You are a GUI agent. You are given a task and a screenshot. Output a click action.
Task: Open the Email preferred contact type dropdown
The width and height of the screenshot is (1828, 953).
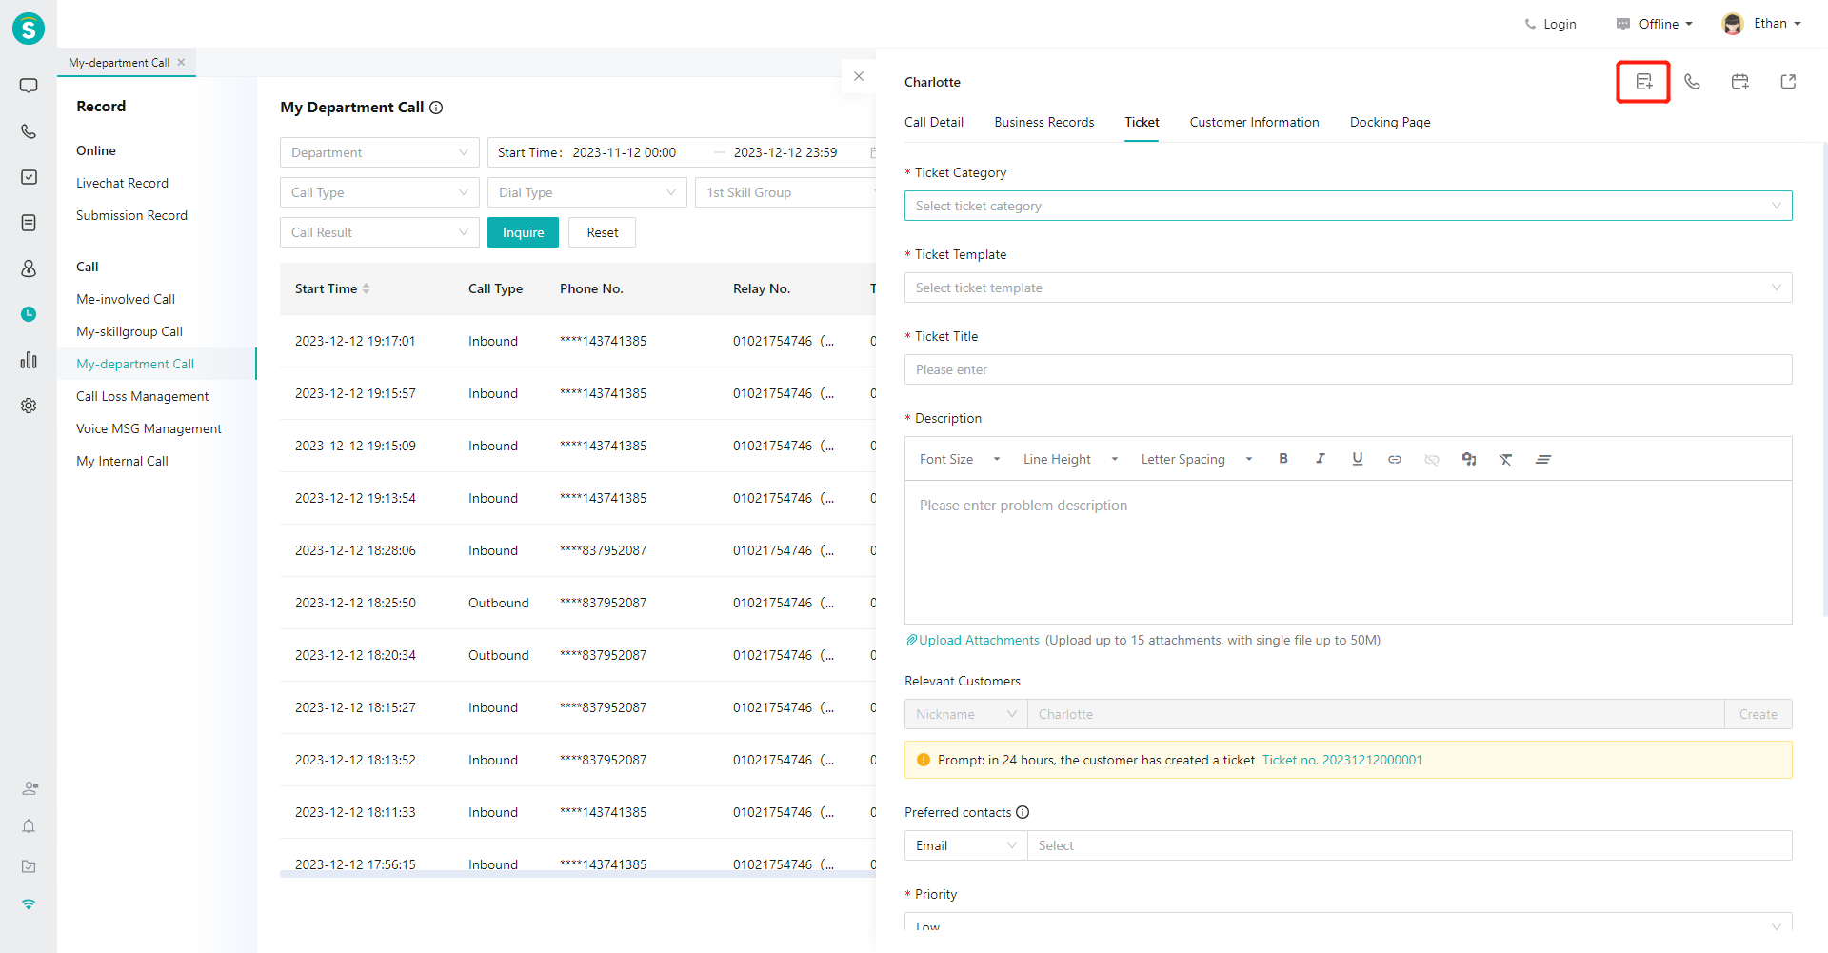point(966,845)
